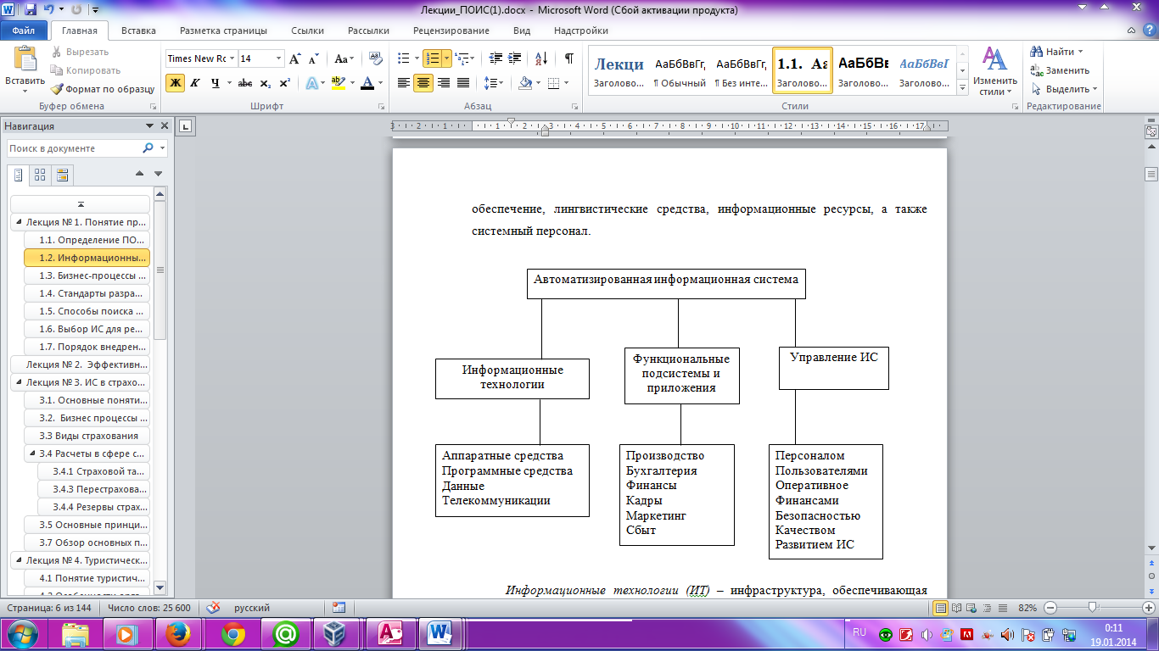The width and height of the screenshot is (1159, 651).
Task: Increase font size with grow font button
Action: tap(294, 58)
